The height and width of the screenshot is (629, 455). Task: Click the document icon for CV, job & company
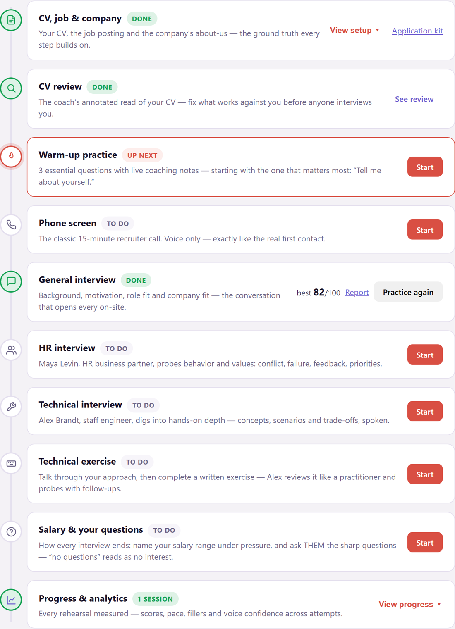coord(11,20)
